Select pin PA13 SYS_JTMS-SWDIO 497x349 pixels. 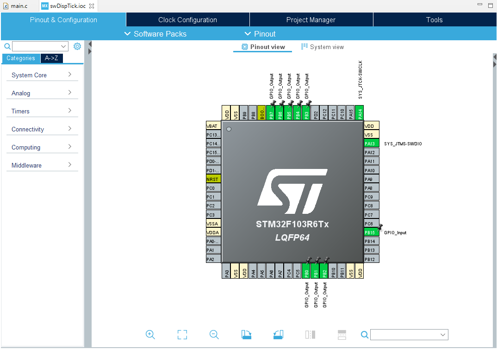pyautogui.click(x=372, y=143)
